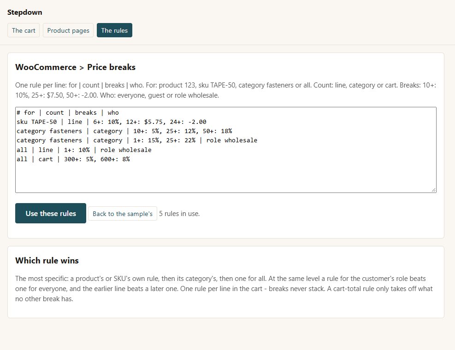Click the '5 rules in use.' status text

click(179, 213)
